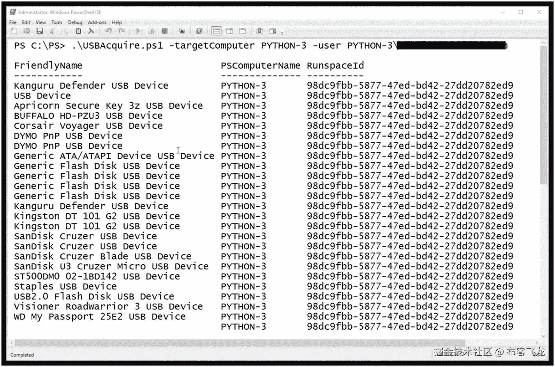Click the RunspaceId column header text
The height and width of the screenshot is (367, 555).
point(335,66)
